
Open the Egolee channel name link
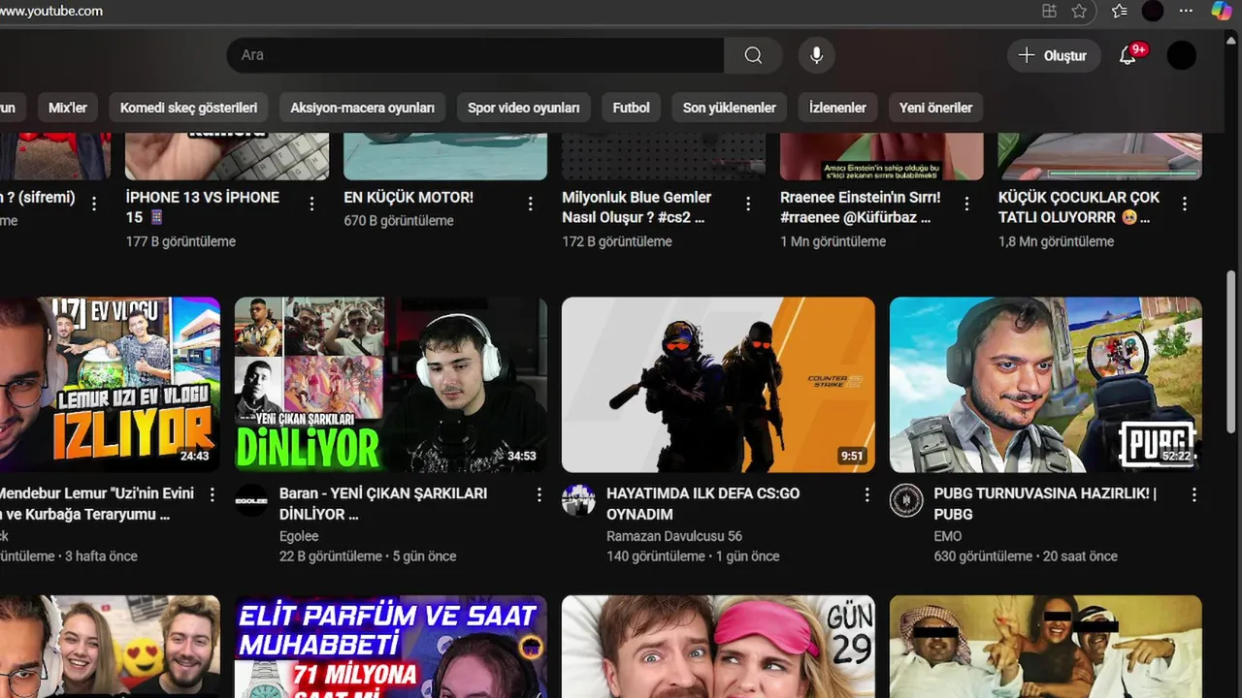(x=299, y=536)
